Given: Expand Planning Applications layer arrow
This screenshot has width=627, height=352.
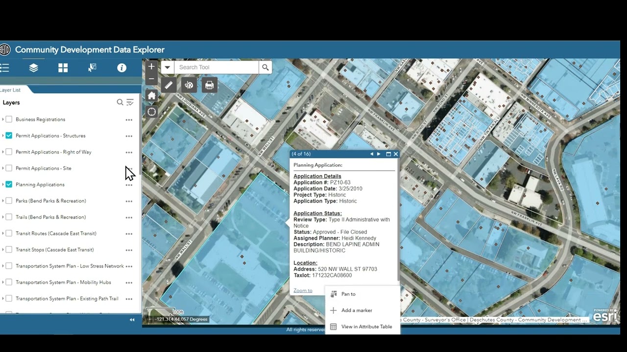Looking at the screenshot, I should tap(3, 184).
